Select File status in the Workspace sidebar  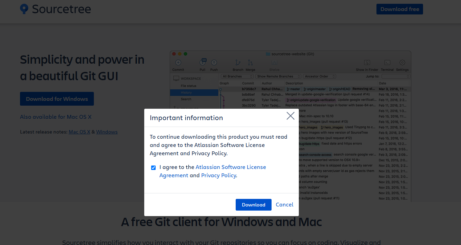[x=188, y=86]
